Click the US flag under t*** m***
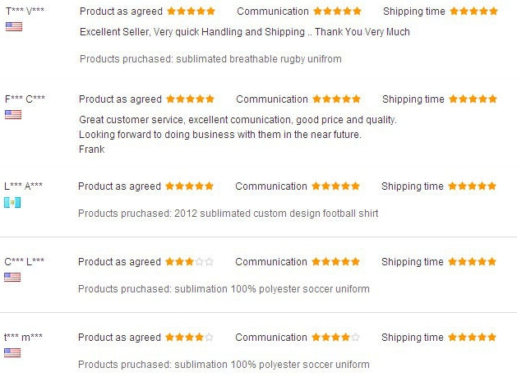The width and height of the screenshot is (517, 377). coord(12,352)
